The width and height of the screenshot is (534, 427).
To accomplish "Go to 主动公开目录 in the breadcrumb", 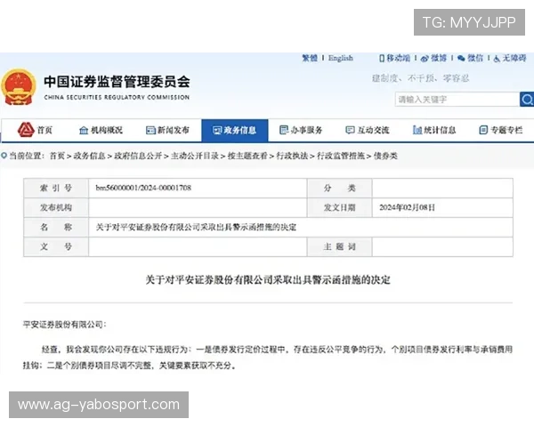I will pyautogui.click(x=195, y=156).
